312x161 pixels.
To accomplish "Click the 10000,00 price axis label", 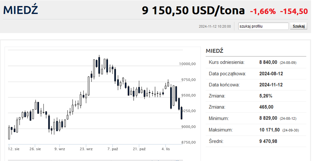I will [188, 64].
